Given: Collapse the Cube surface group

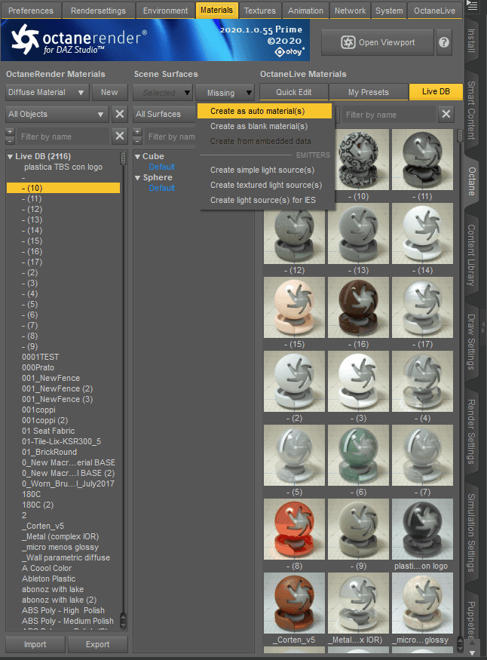Looking at the screenshot, I should (x=137, y=157).
